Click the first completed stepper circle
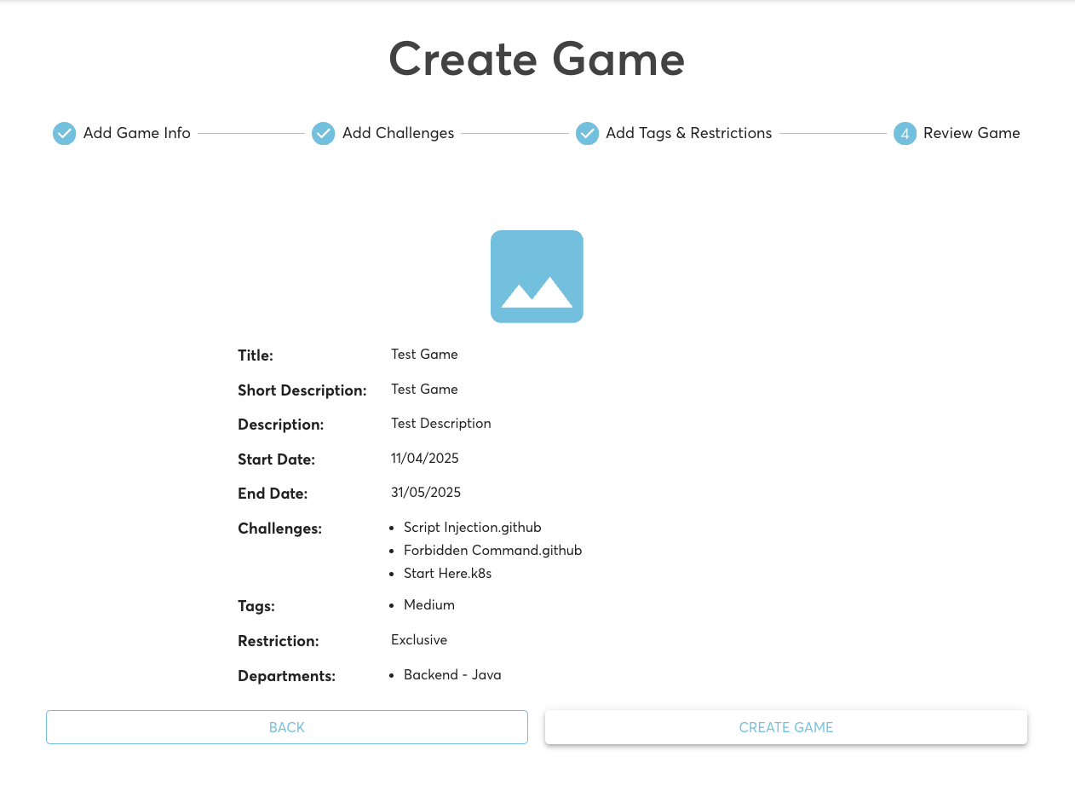This screenshot has height=803, width=1075. pos(64,133)
